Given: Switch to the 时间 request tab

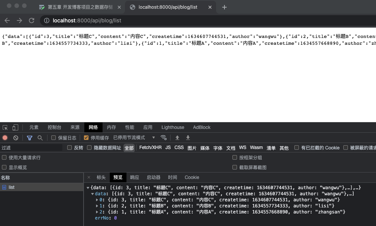Looking at the screenshot, I should tap(172, 177).
